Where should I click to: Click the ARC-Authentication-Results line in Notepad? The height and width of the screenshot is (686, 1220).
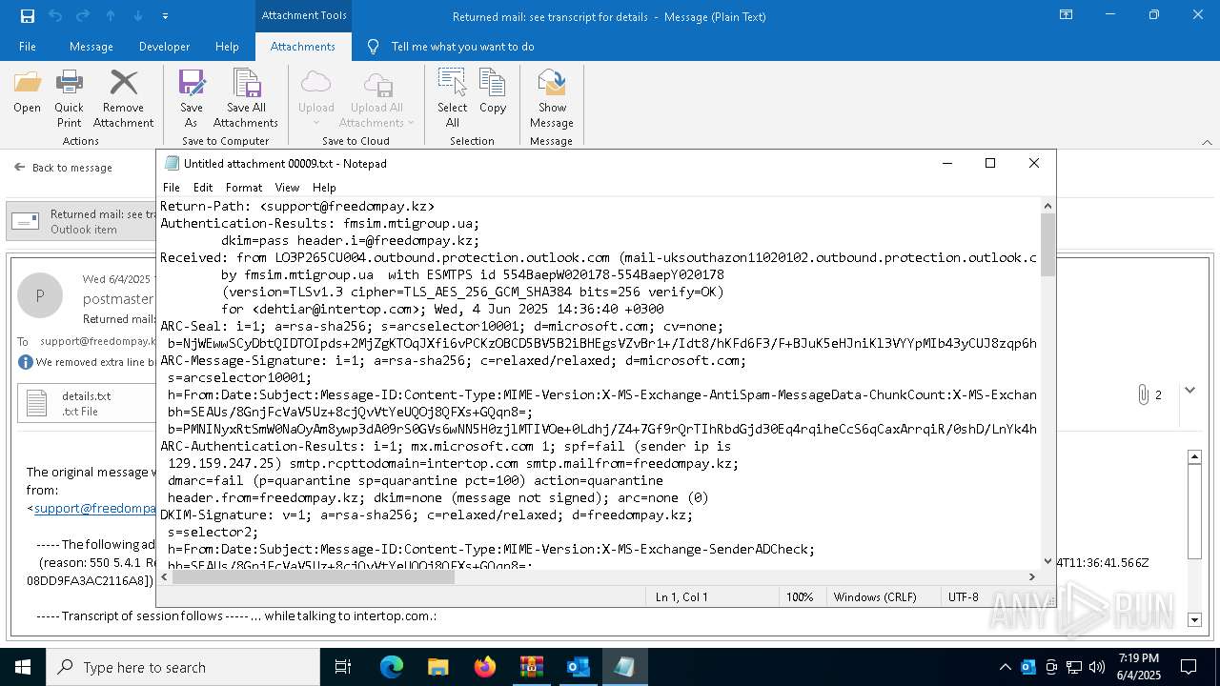pos(445,446)
